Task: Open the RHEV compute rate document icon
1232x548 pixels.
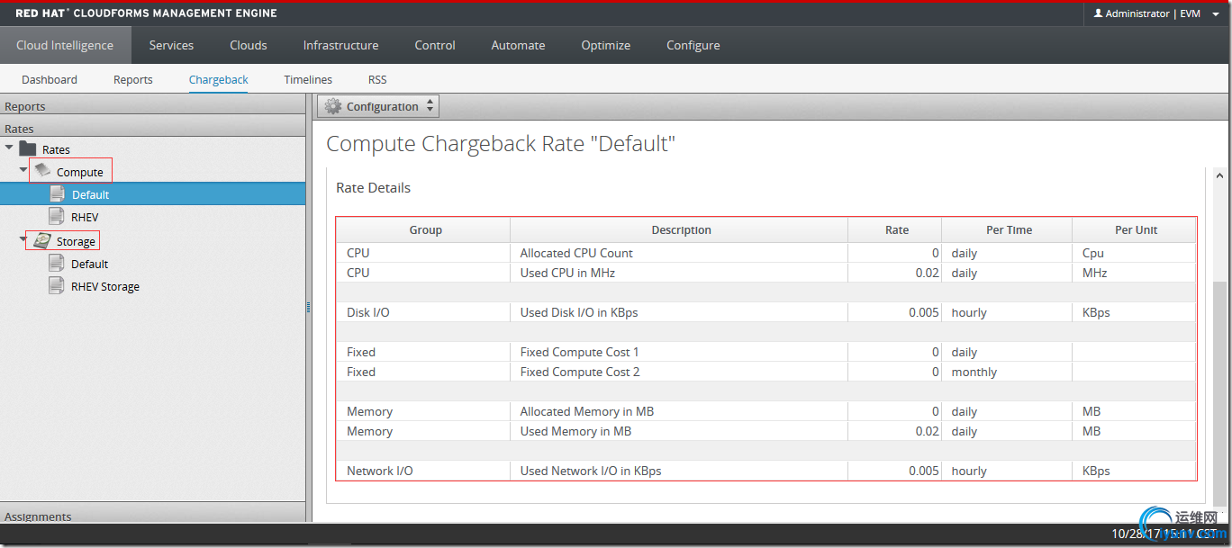Action: 58,216
